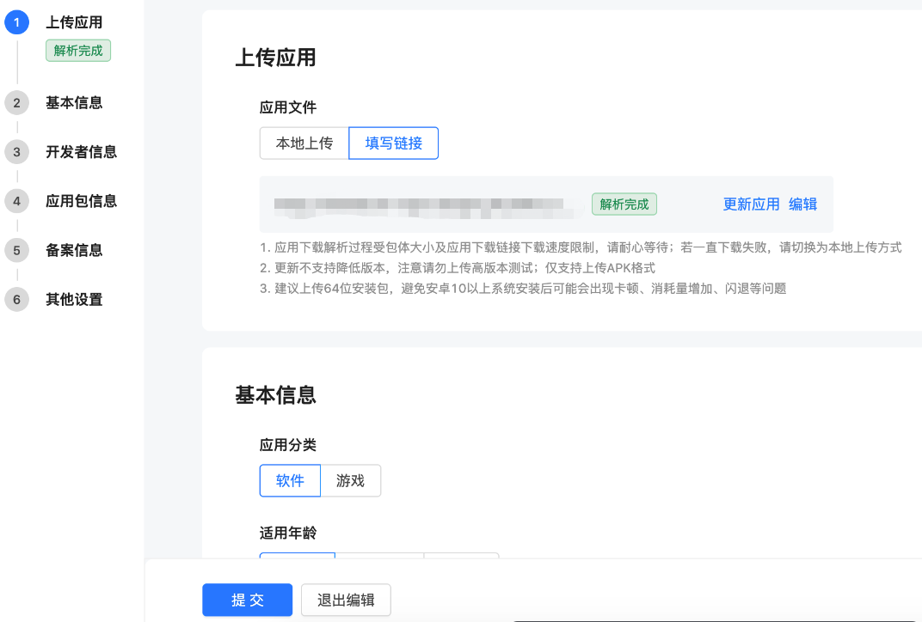The width and height of the screenshot is (922, 622).
Task: Open the 基本信息 step in sidebar
Action: click(x=73, y=102)
